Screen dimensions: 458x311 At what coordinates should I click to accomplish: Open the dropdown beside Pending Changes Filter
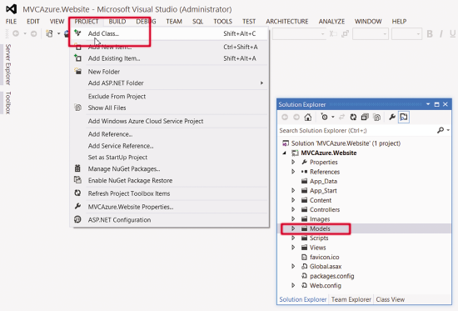coord(333,117)
